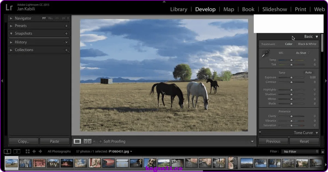
Task: Set Navigator zoom to FIT
Action: (x=44, y=18)
